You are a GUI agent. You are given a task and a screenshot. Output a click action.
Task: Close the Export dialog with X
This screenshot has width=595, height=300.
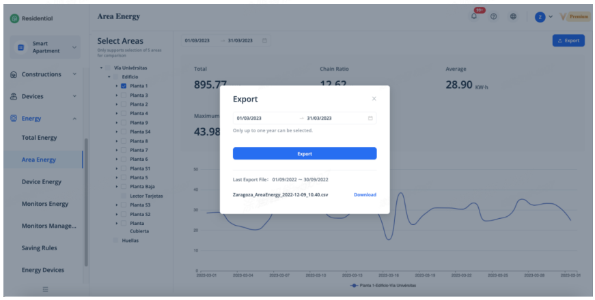374,99
